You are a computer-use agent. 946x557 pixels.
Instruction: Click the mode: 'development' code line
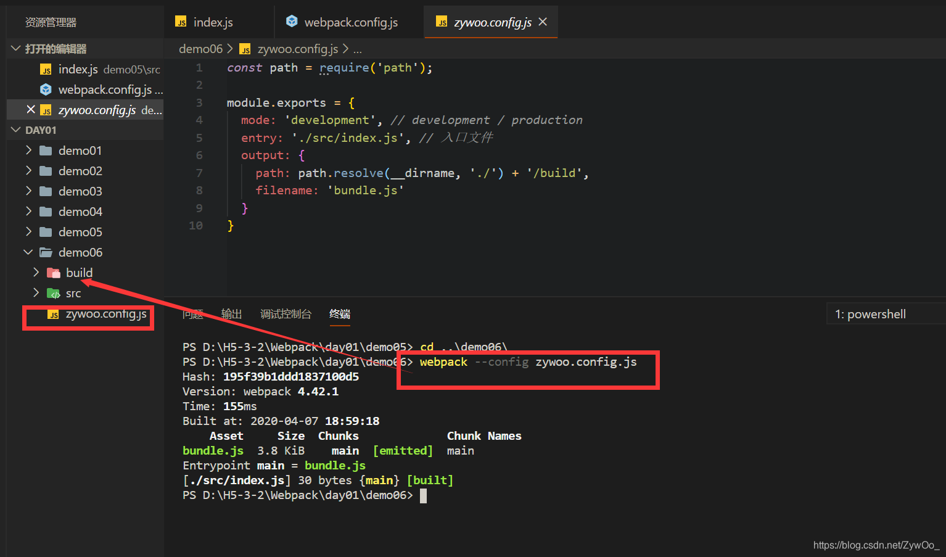coord(411,120)
